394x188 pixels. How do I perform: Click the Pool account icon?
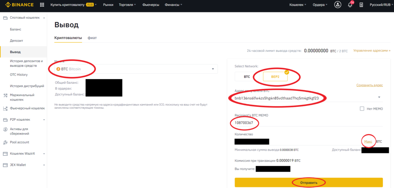(5, 142)
